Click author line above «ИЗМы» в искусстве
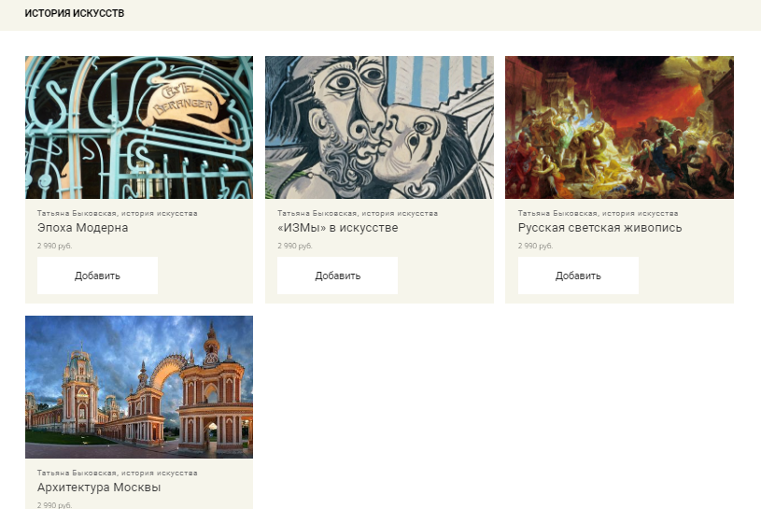This screenshot has width=761, height=509. [x=358, y=213]
